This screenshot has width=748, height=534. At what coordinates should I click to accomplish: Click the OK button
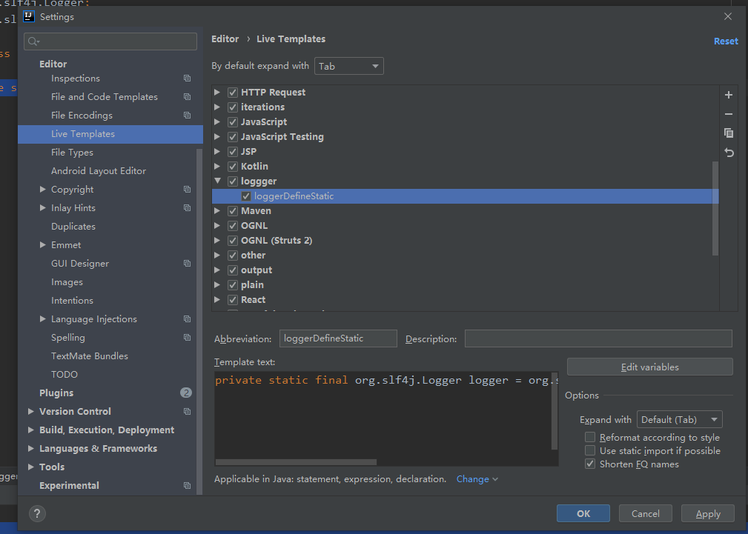click(583, 513)
